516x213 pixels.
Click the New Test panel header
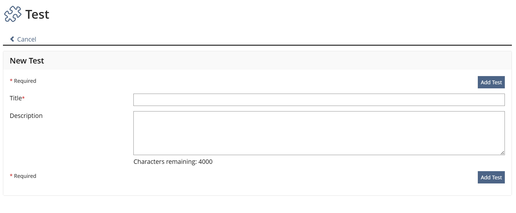pos(27,61)
